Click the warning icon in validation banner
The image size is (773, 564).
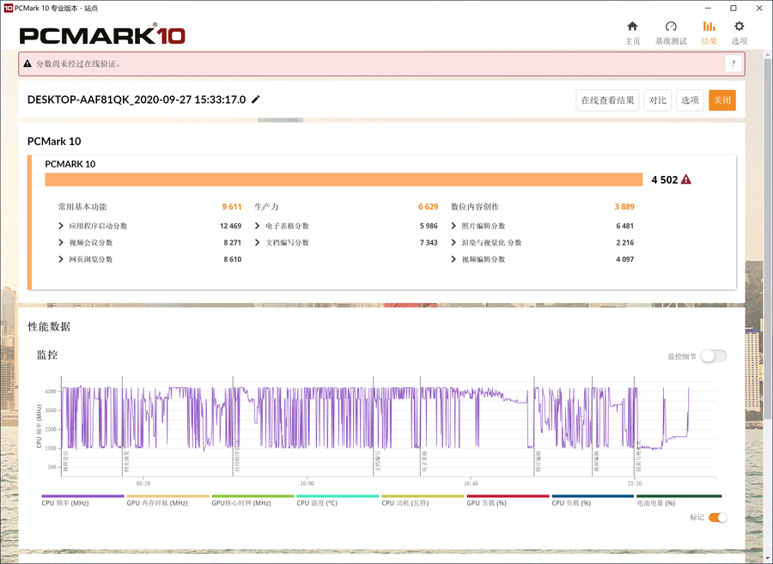pos(27,64)
